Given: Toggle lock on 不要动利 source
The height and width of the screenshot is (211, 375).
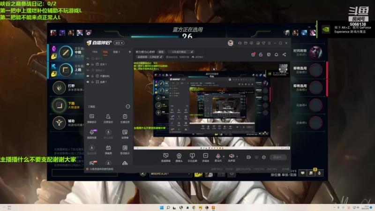Looking at the screenshot, I should [92, 76].
